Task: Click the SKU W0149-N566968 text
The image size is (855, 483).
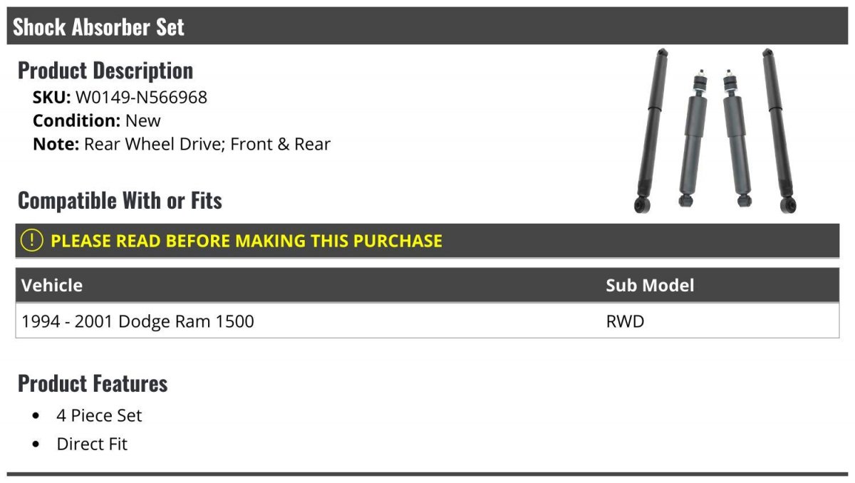Action: click(x=120, y=97)
